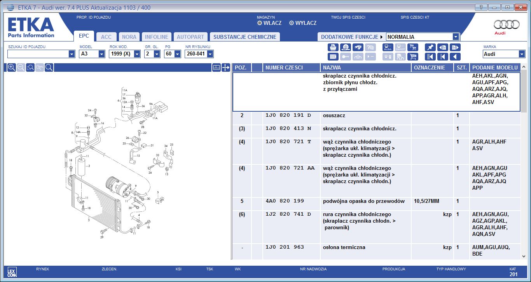
Task: Click the key icon
Action: tap(346, 57)
